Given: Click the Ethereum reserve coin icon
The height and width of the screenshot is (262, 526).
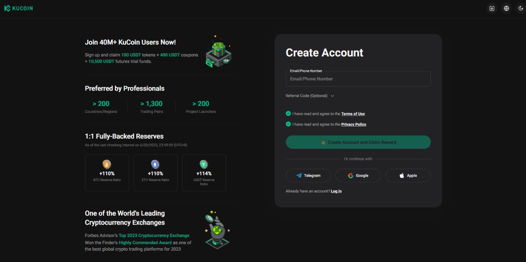Looking at the screenshot, I should (155, 164).
